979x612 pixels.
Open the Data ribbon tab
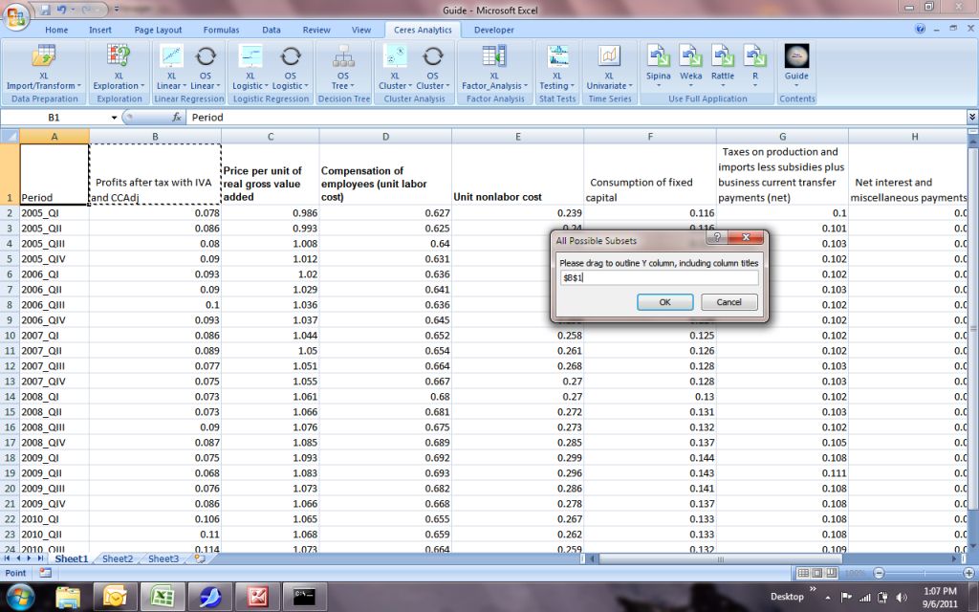tap(271, 30)
